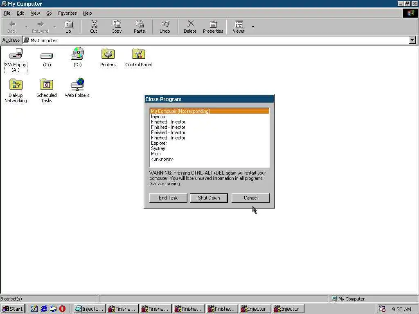Expand the Views dropdown arrow
This screenshot has height=314, width=419.
253,27
